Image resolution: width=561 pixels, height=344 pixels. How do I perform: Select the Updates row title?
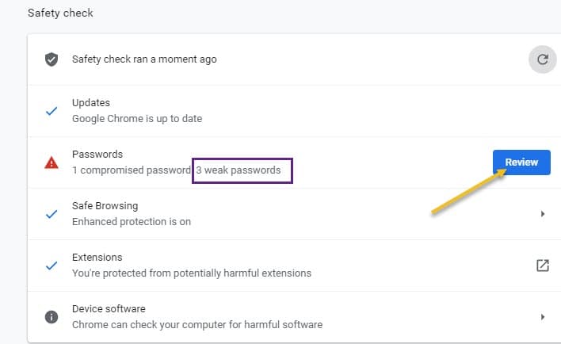[91, 103]
